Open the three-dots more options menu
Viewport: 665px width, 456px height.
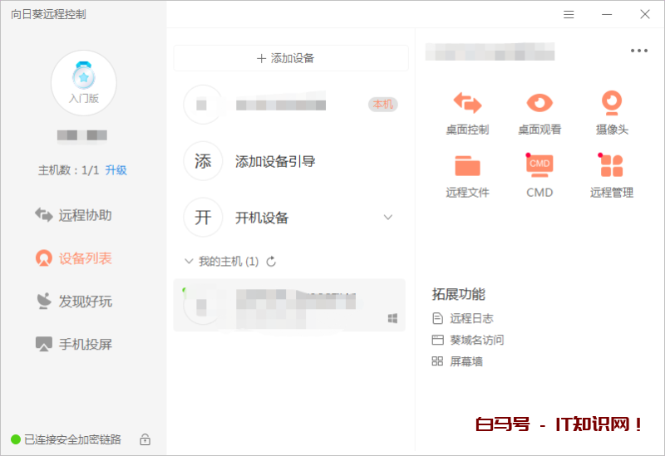pos(638,51)
